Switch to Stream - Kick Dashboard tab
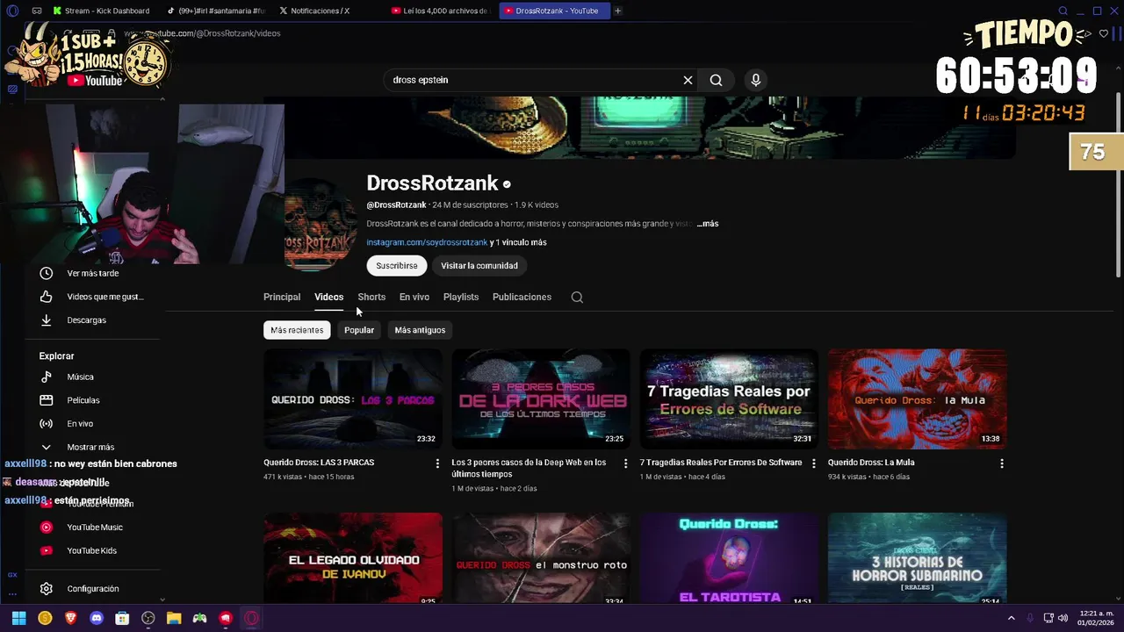This screenshot has height=632, width=1124. [101, 11]
